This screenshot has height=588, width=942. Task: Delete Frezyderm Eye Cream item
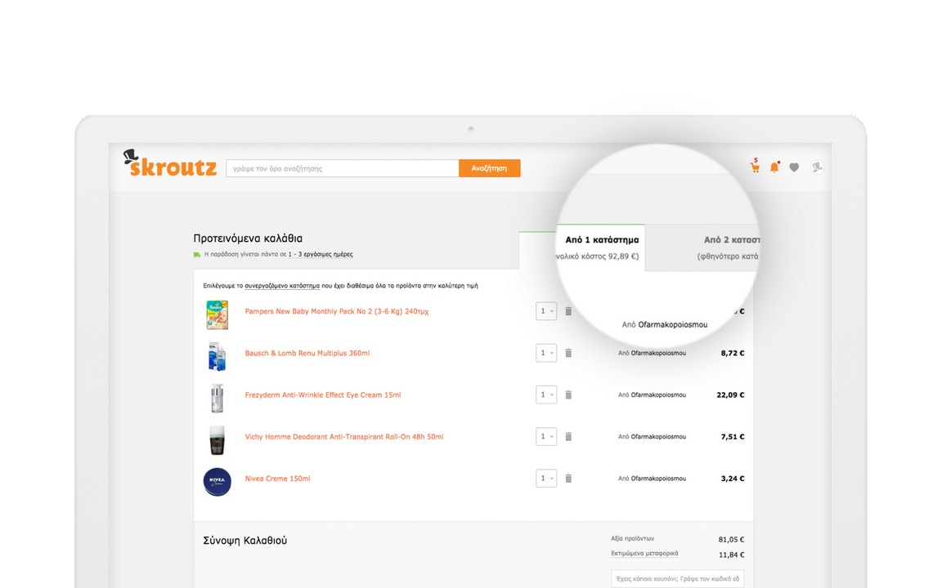point(568,394)
